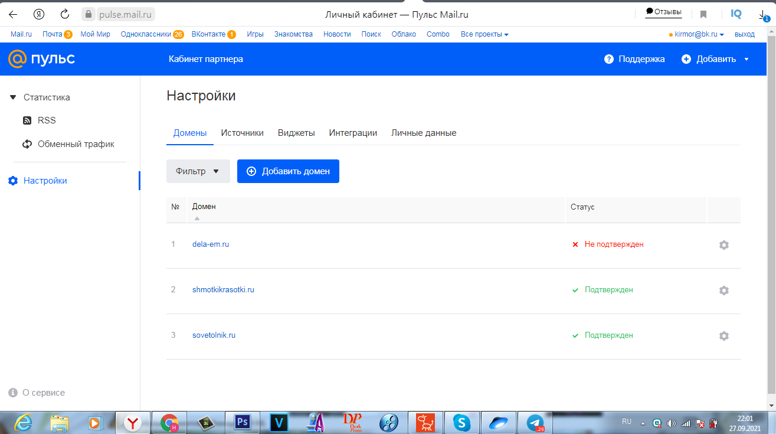Click the Добавить домен button
This screenshot has width=776, height=434.
click(288, 171)
